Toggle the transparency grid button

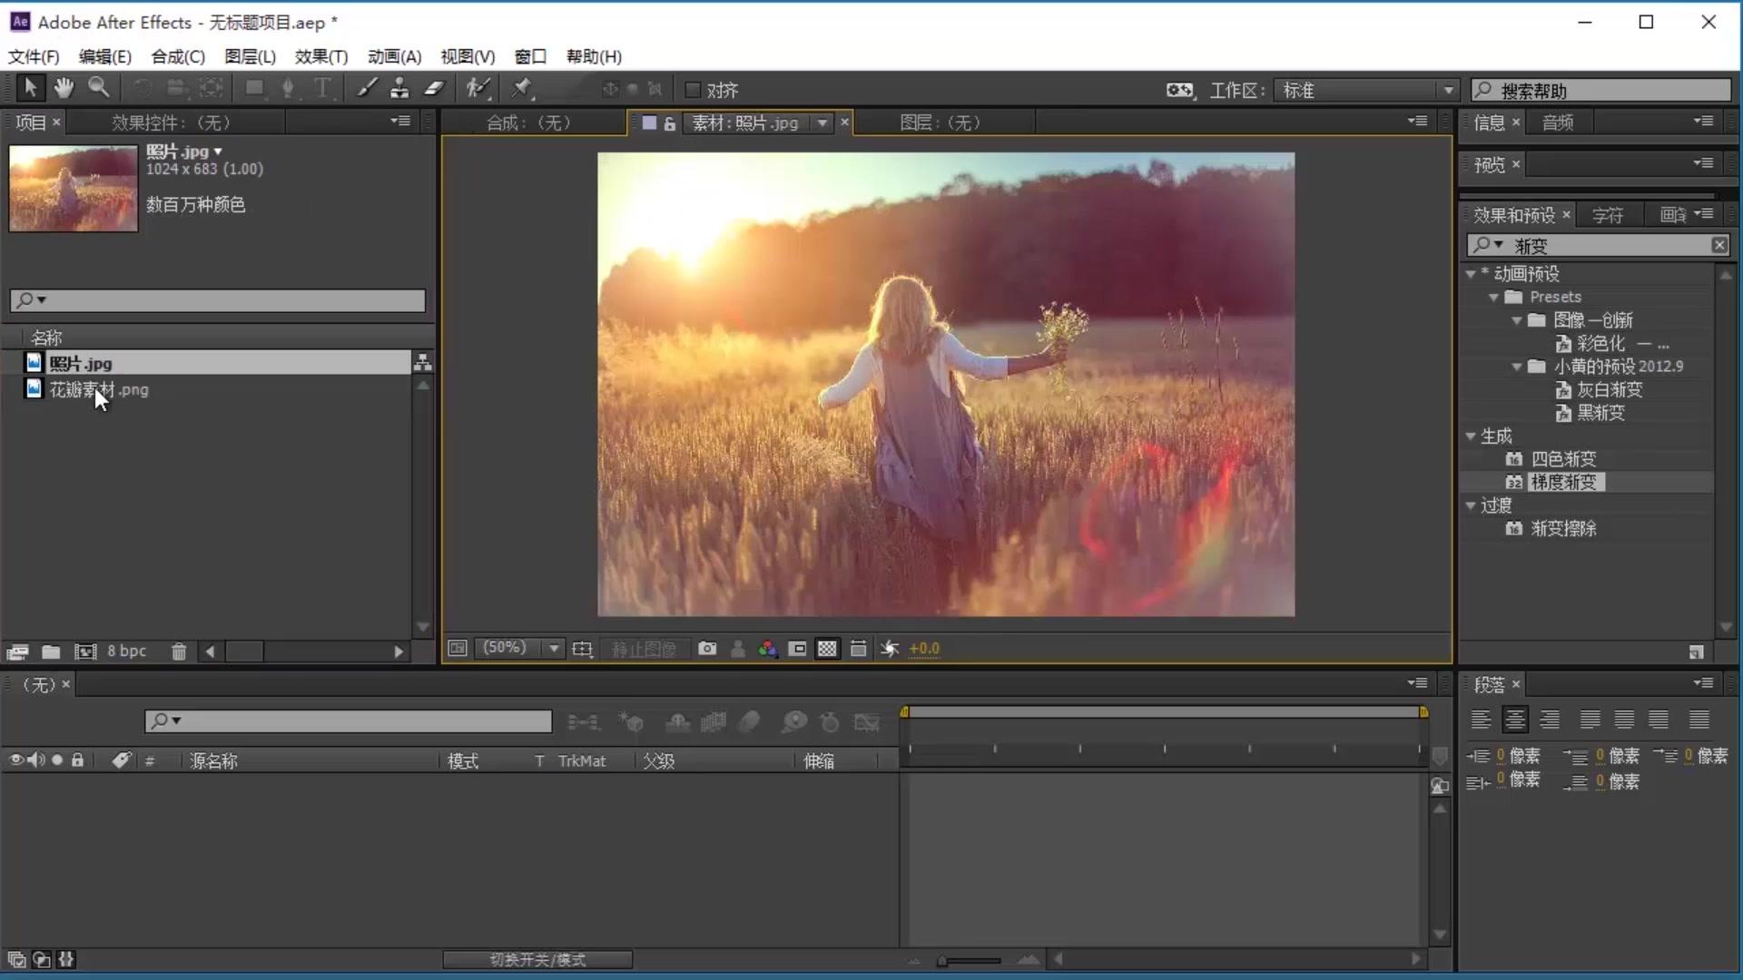pos(827,649)
